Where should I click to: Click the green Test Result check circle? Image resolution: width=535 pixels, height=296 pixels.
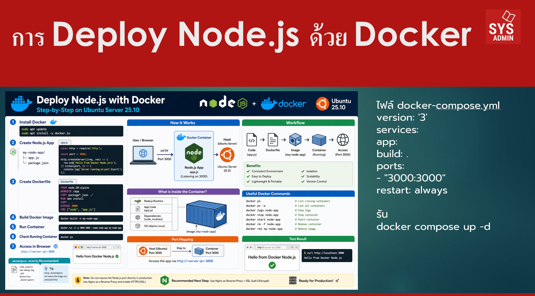[x=272, y=265]
